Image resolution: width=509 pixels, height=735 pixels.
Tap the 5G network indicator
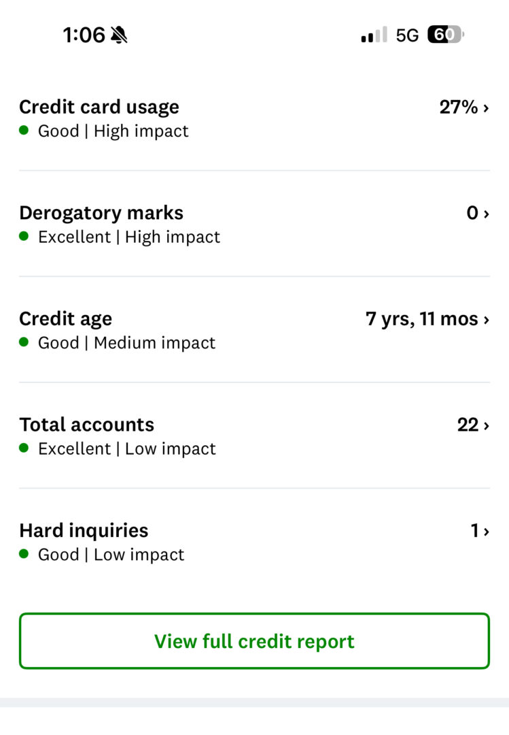(407, 35)
